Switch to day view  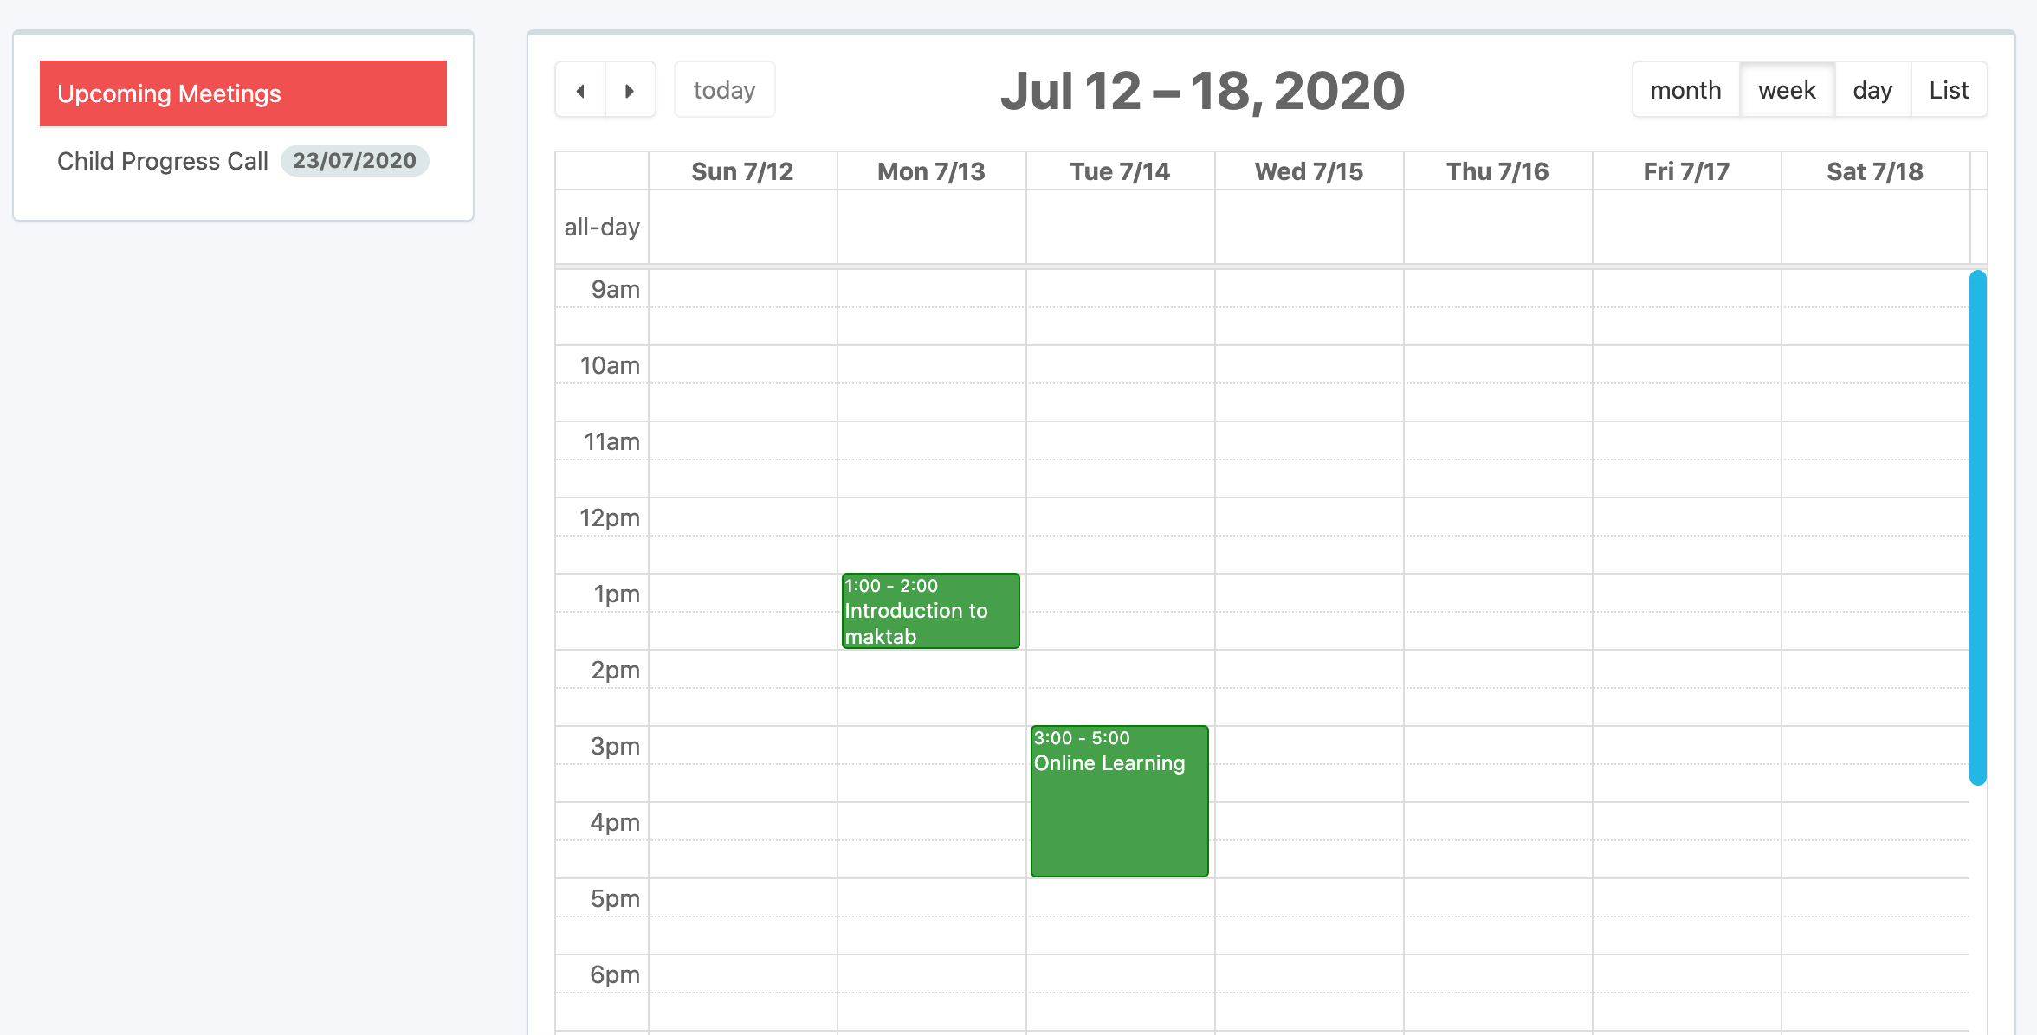point(1872,90)
